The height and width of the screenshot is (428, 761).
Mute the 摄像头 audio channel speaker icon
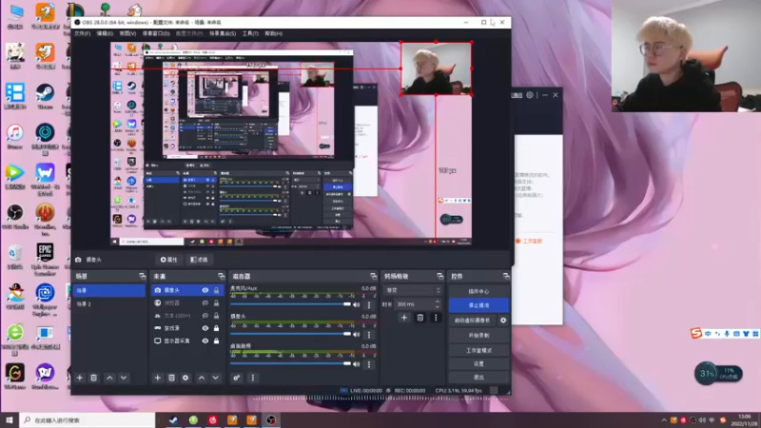point(357,335)
